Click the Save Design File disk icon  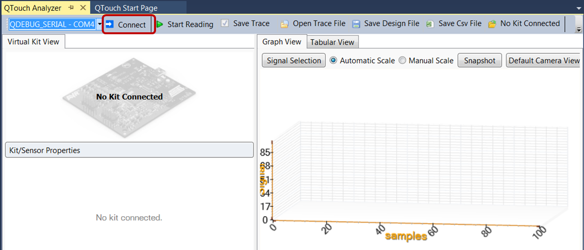click(356, 24)
